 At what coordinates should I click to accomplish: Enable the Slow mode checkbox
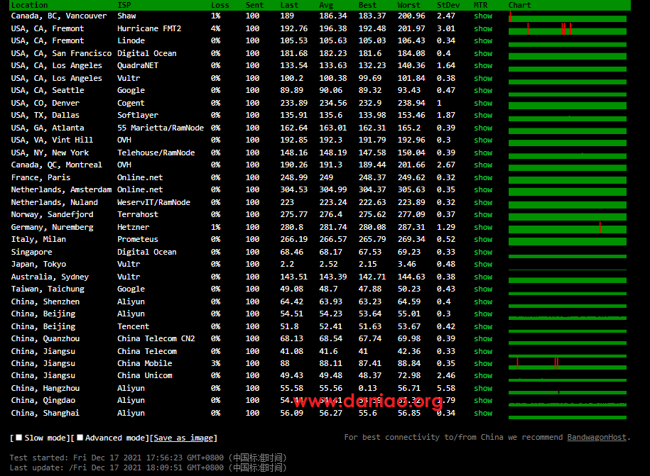18,438
